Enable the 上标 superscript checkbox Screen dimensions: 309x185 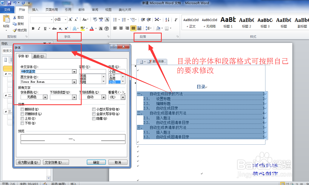pyautogui.click(x=22, y=118)
